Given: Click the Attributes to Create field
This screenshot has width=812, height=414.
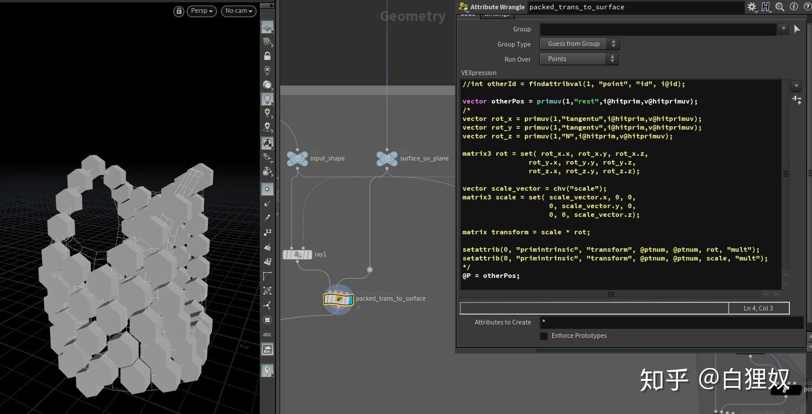Looking at the screenshot, I should pos(672,322).
